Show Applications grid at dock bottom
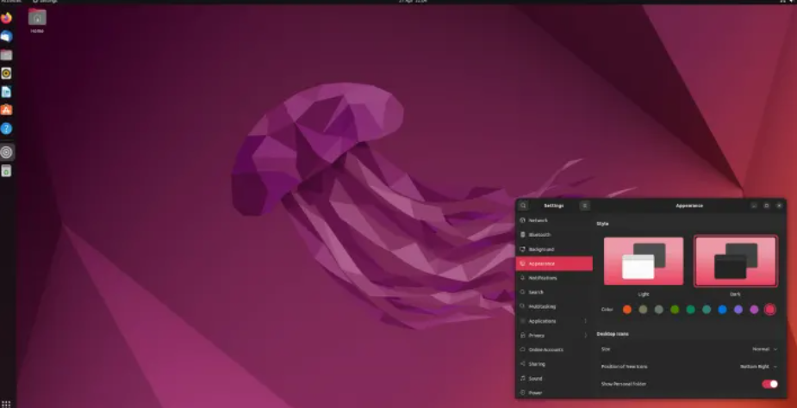The image size is (797, 408). click(x=6, y=404)
